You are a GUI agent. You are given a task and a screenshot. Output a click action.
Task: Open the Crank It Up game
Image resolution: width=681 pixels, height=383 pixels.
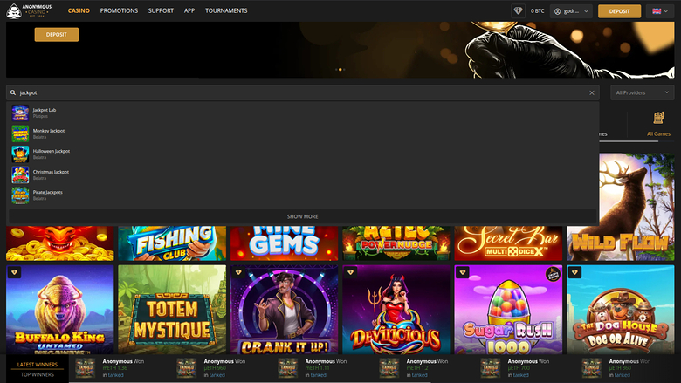[284, 310]
